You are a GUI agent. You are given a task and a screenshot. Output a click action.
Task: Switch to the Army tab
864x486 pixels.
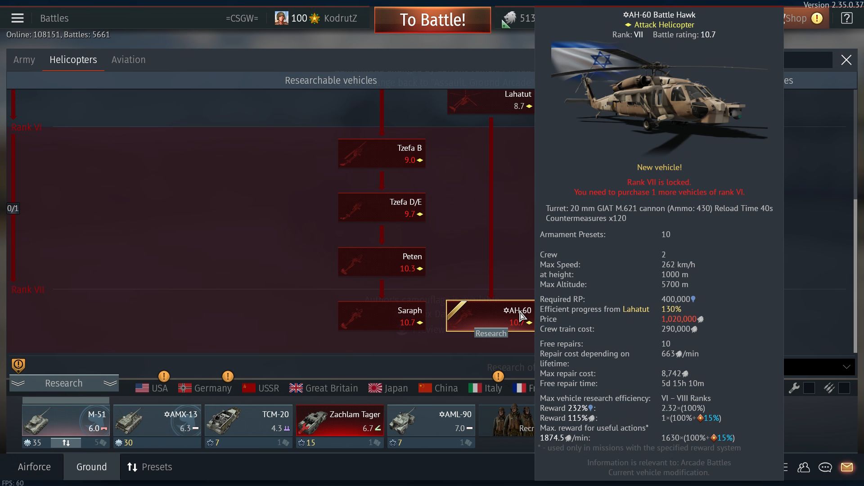tap(24, 60)
